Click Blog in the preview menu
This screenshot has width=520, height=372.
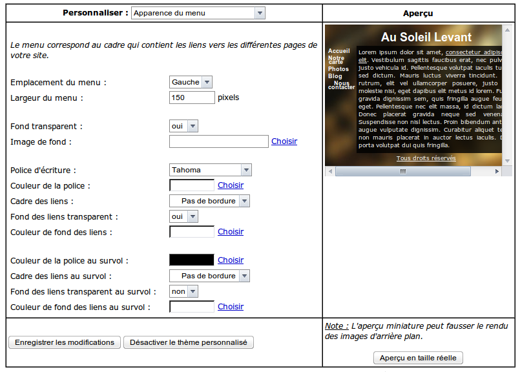pyautogui.click(x=335, y=76)
